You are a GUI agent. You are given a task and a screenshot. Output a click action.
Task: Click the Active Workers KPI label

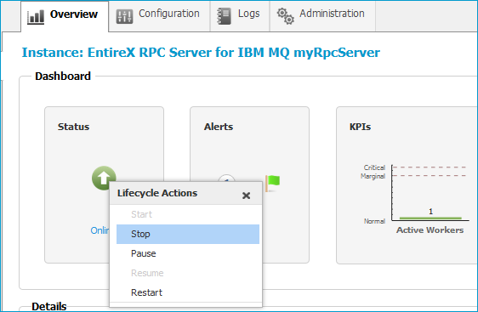[x=430, y=230]
